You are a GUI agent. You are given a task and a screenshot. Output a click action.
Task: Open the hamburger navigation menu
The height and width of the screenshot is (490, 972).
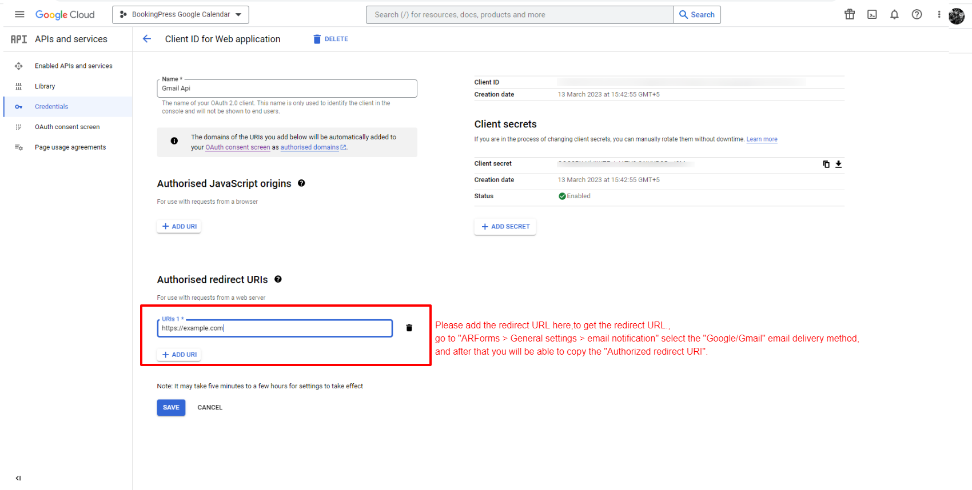click(19, 14)
